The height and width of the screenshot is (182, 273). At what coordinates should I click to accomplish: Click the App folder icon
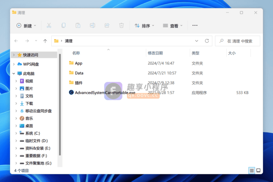coord(71,63)
